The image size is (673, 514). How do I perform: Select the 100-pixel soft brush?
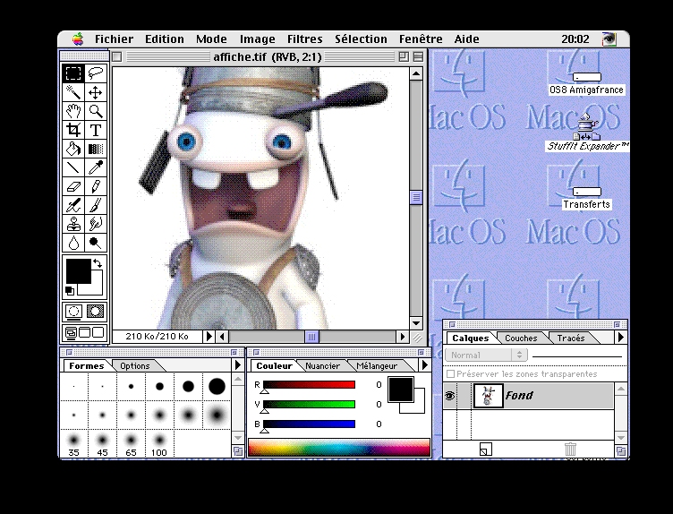(x=158, y=441)
